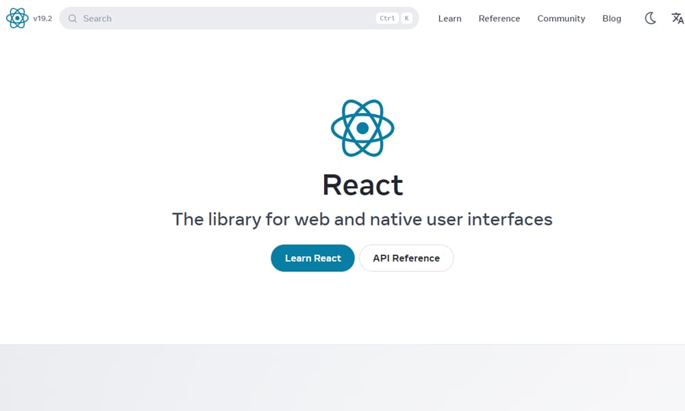Go to the Community page
685x411 pixels.
[561, 18]
